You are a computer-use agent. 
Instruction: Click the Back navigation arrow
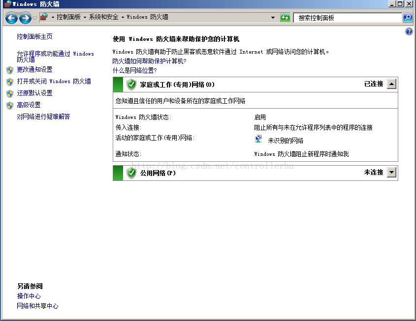click(11, 18)
